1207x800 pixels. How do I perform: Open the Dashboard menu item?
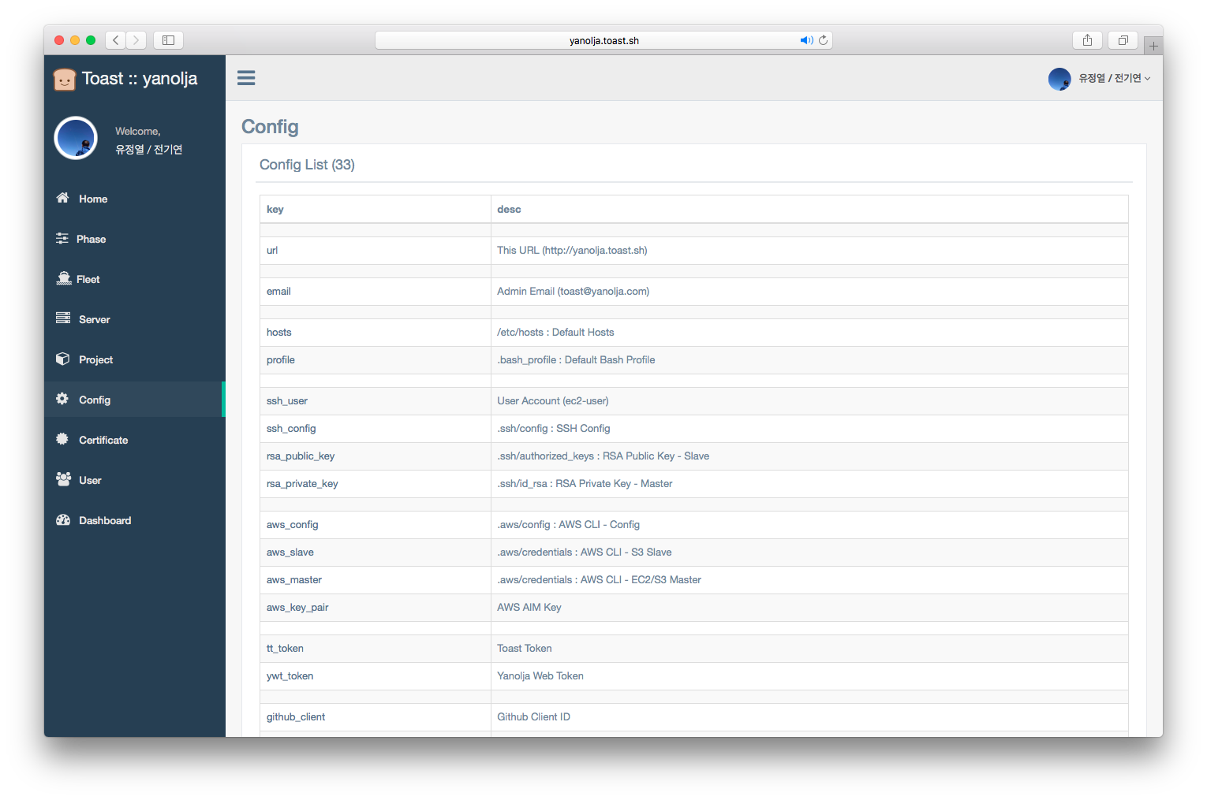135,520
